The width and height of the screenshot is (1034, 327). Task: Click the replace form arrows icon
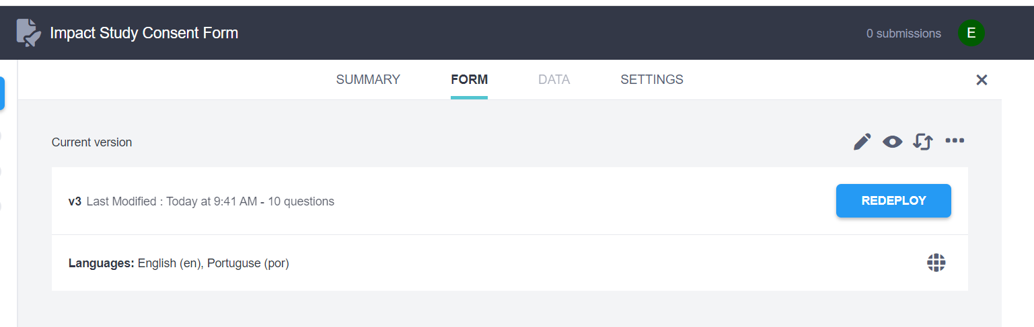[922, 142]
